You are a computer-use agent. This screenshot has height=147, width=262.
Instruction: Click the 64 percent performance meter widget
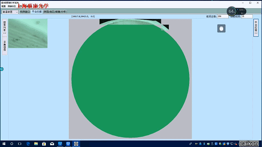[236, 11]
